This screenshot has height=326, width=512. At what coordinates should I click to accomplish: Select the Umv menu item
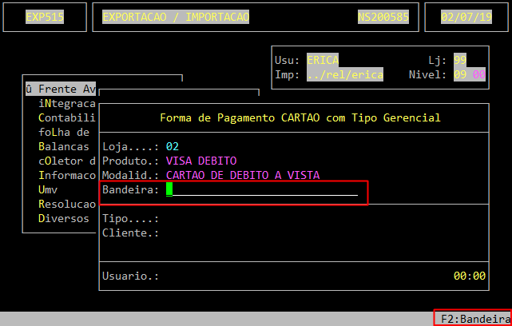point(48,189)
